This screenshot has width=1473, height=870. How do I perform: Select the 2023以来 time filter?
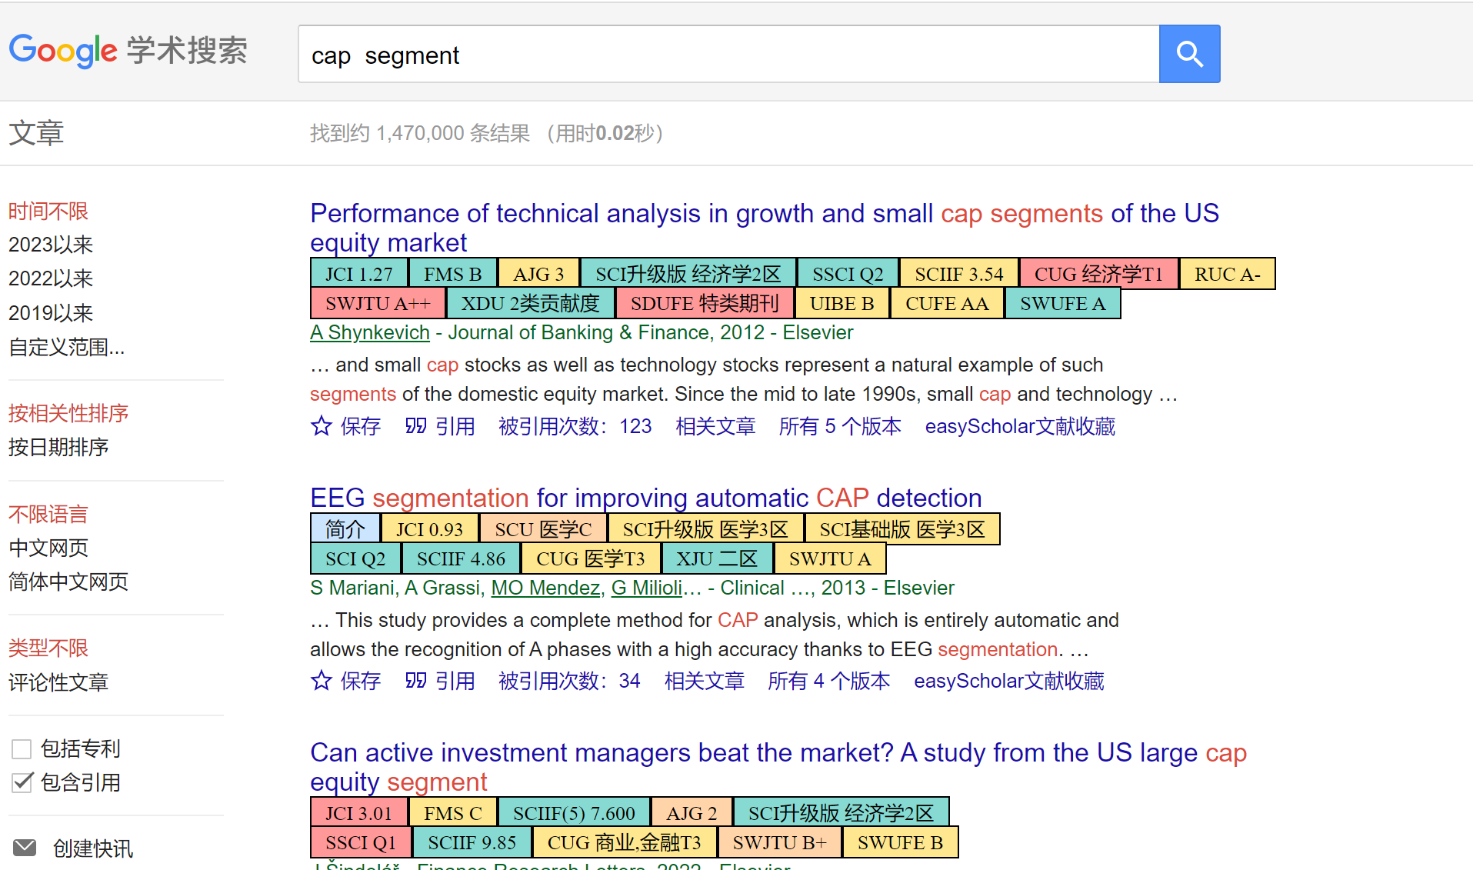(51, 245)
